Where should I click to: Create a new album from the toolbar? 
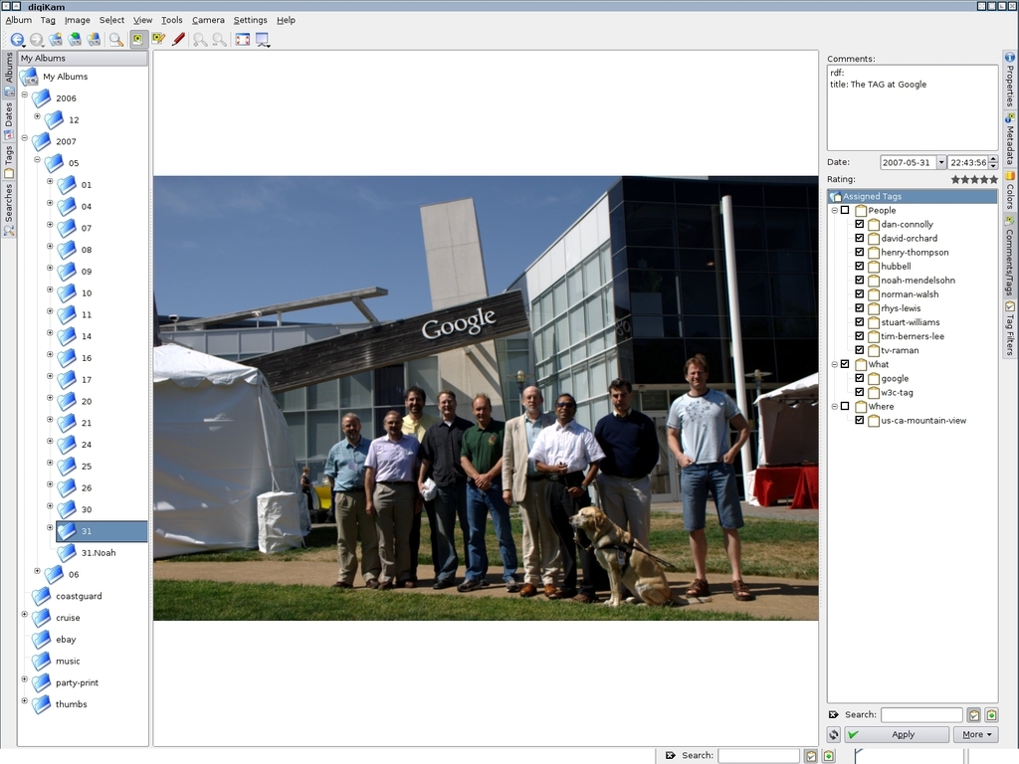pyautogui.click(x=56, y=40)
